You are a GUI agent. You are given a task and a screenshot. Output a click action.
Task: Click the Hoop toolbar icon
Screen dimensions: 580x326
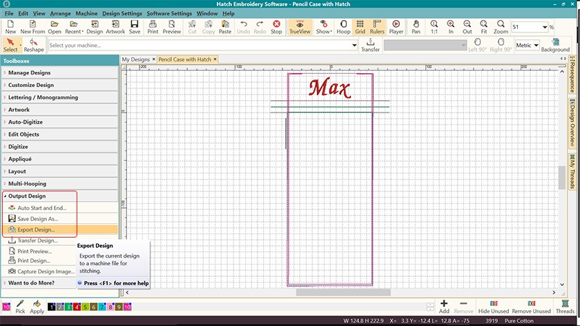point(343,26)
